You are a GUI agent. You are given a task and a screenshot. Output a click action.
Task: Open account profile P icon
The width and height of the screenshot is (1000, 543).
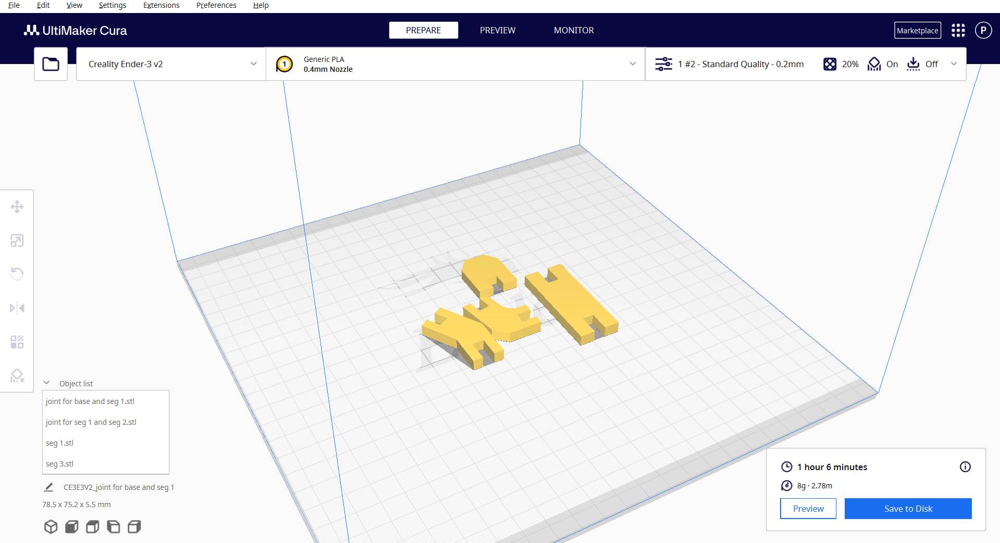(983, 30)
